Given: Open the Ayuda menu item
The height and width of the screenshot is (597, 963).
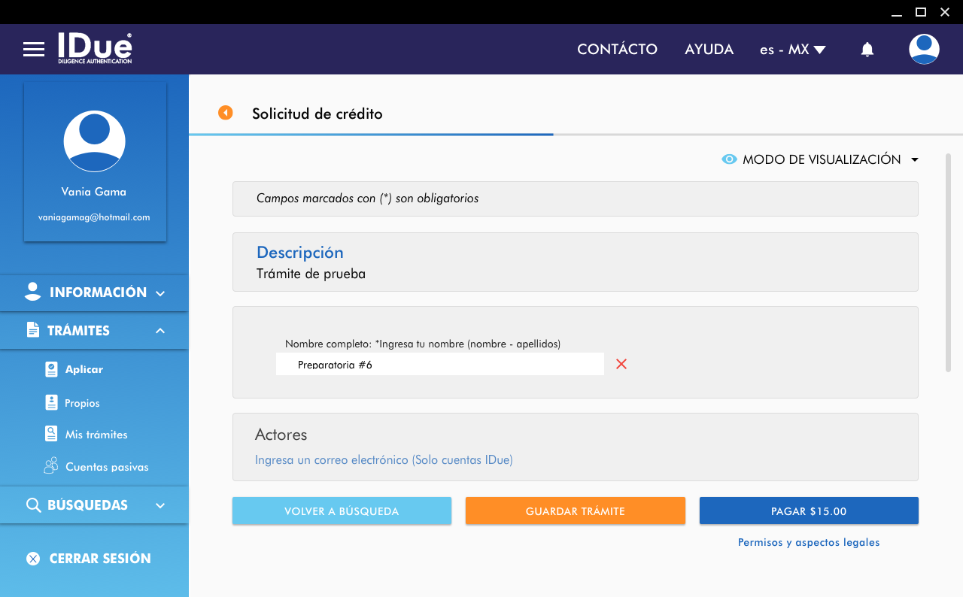Looking at the screenshot, I should point(709,50).
